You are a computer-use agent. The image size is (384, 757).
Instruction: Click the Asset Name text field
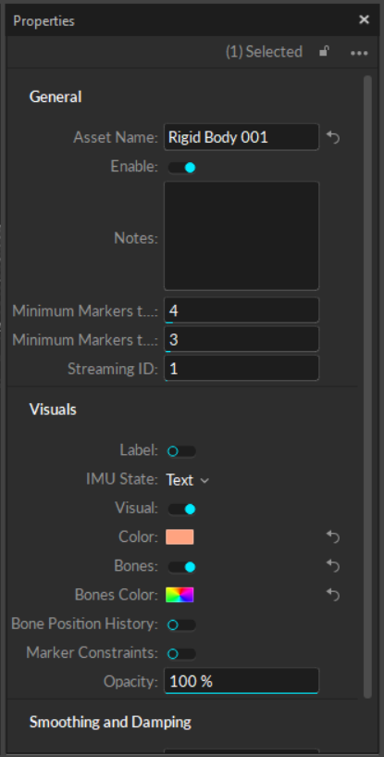click(242, 137)
